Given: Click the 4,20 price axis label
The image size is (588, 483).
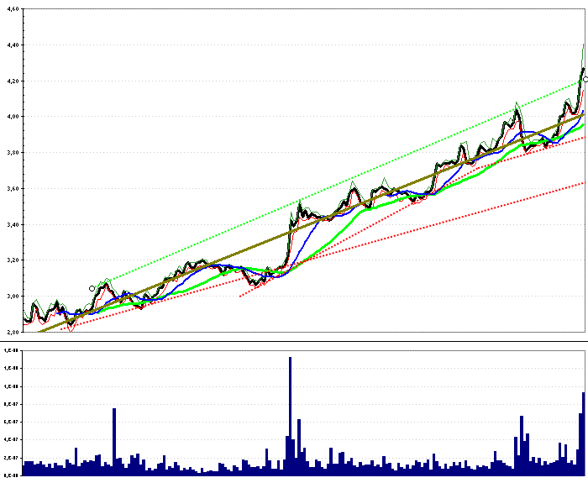Looking at the screenshot, I should pyautogui.click(x=13, y=81).
